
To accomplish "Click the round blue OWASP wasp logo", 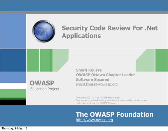I will [x=44, y=31].
